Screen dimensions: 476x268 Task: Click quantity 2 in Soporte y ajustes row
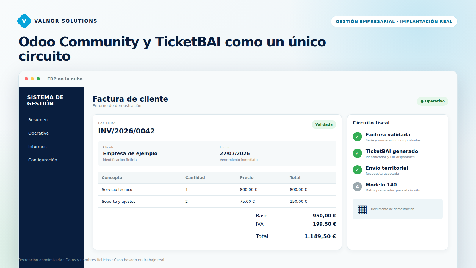coord(187,202)
